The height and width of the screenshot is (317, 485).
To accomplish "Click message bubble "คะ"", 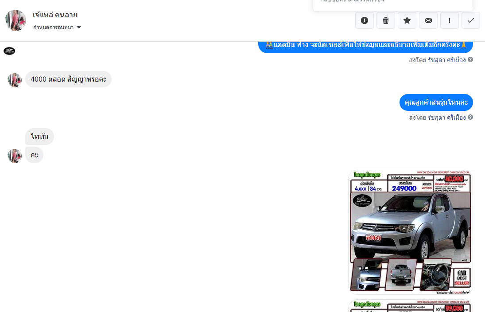I will (x=35, y=155).
